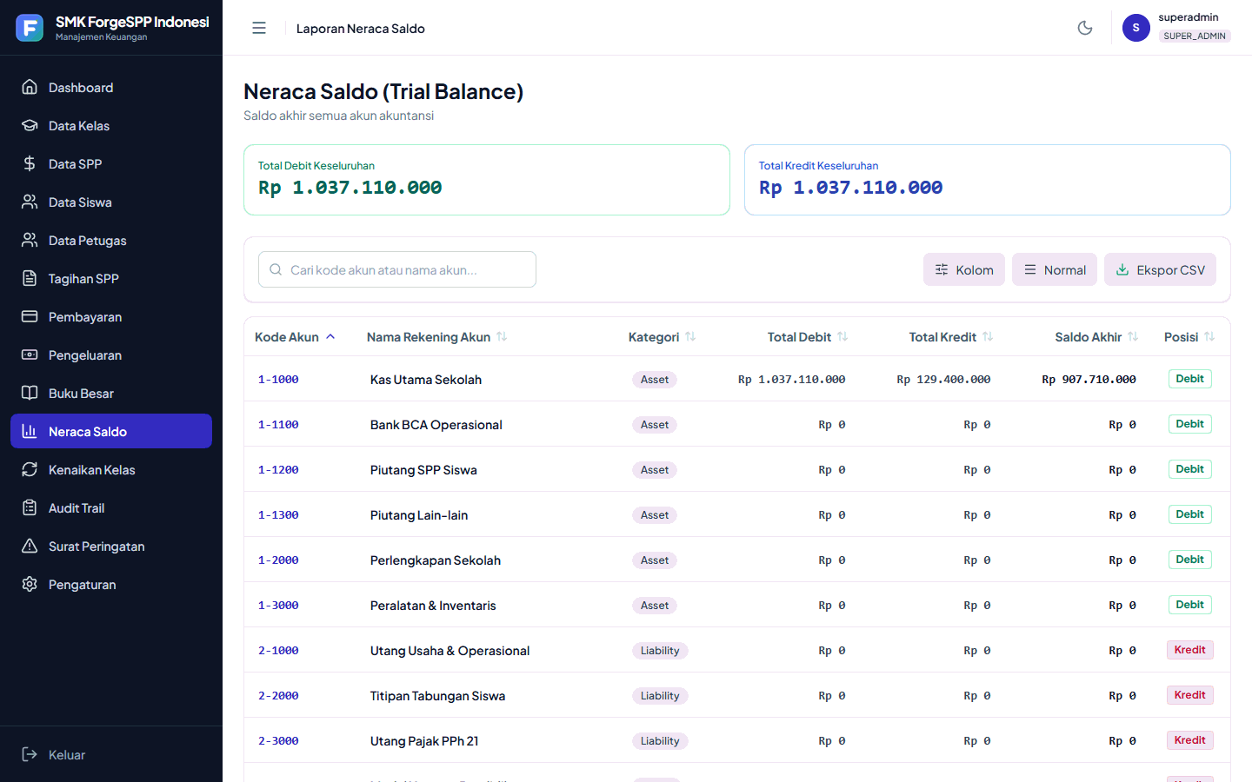This screenshot has height=782, width=1252.
Task: Sort by Total Kredit column header
Action: pos(950,337)
